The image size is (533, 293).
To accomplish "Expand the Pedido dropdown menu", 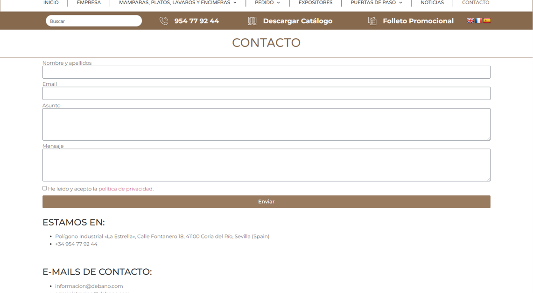I will coord(267,3).
